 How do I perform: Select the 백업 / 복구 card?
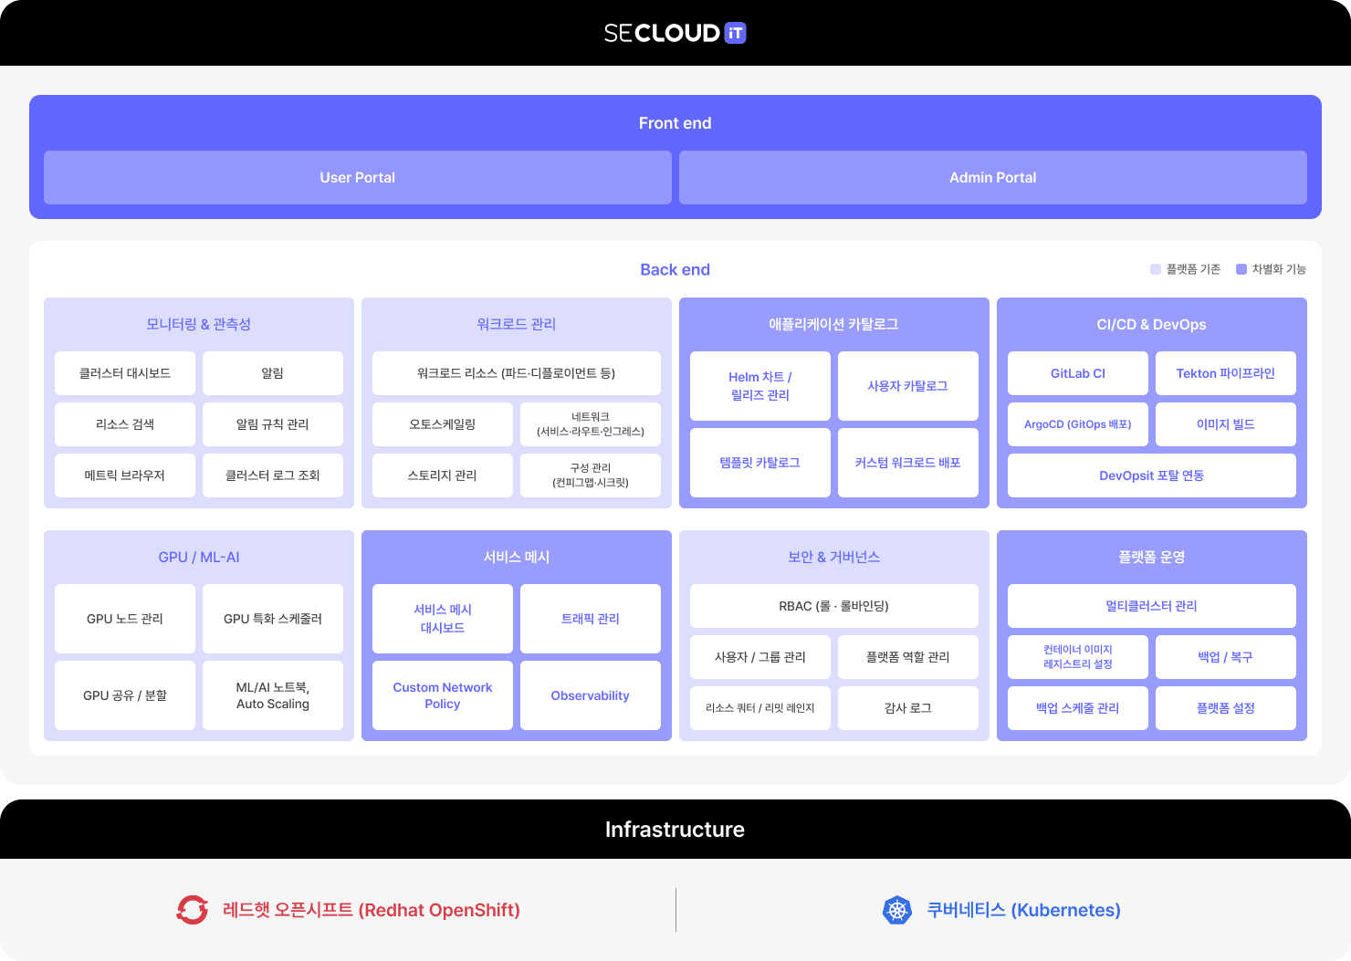pos(1226,657)
